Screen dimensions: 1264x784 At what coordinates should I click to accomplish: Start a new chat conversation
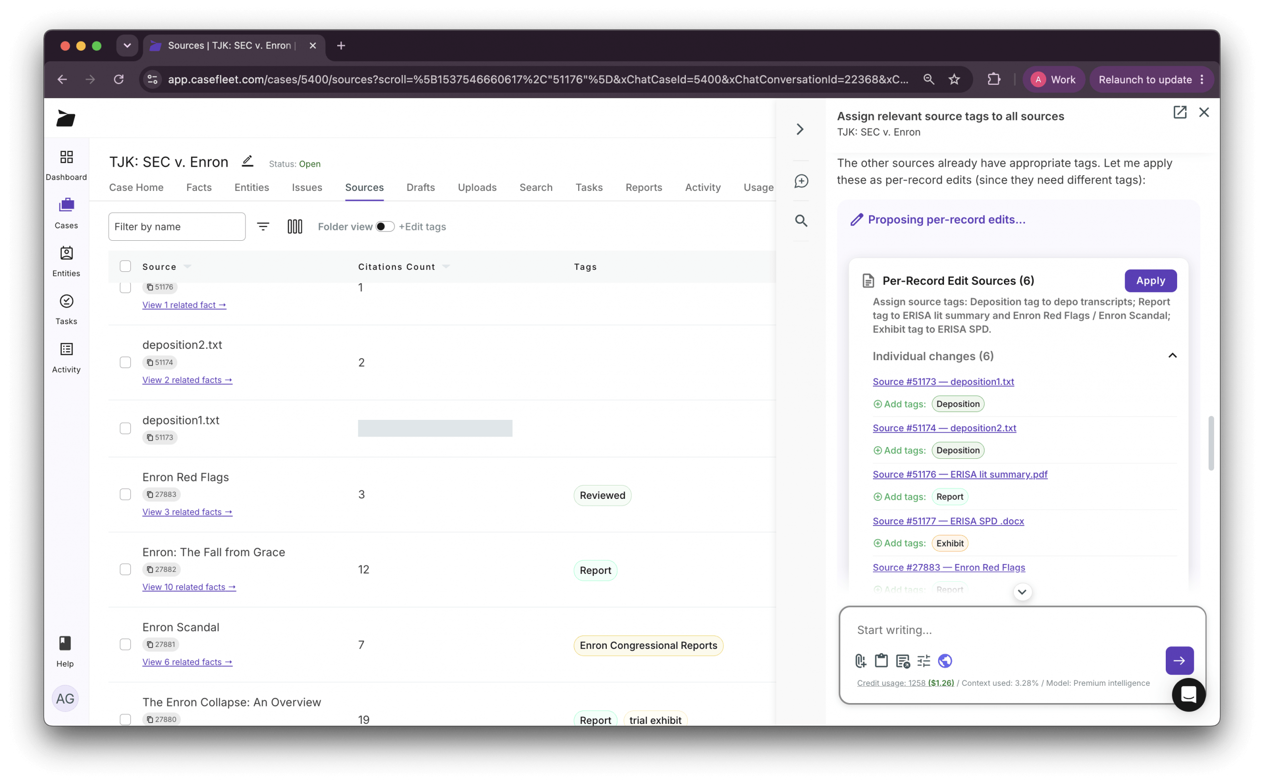801,181
